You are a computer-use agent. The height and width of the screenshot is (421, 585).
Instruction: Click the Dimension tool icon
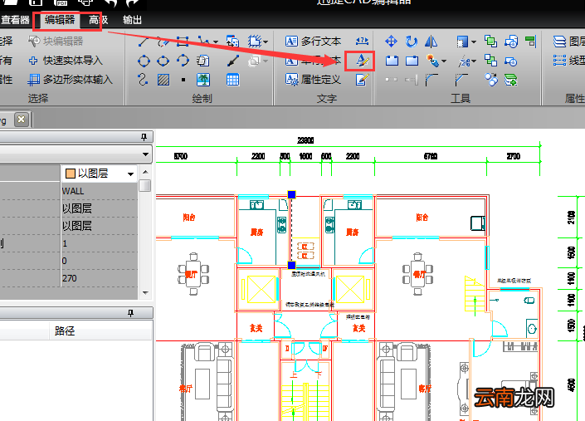click(x=362, y=41)
